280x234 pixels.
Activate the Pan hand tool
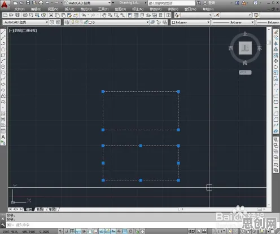click(104, 15)
